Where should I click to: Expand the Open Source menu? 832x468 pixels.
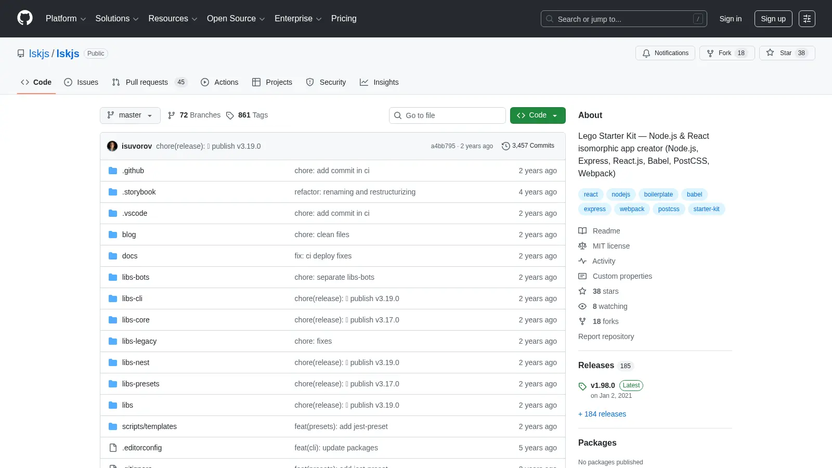[x=236, y=19]
